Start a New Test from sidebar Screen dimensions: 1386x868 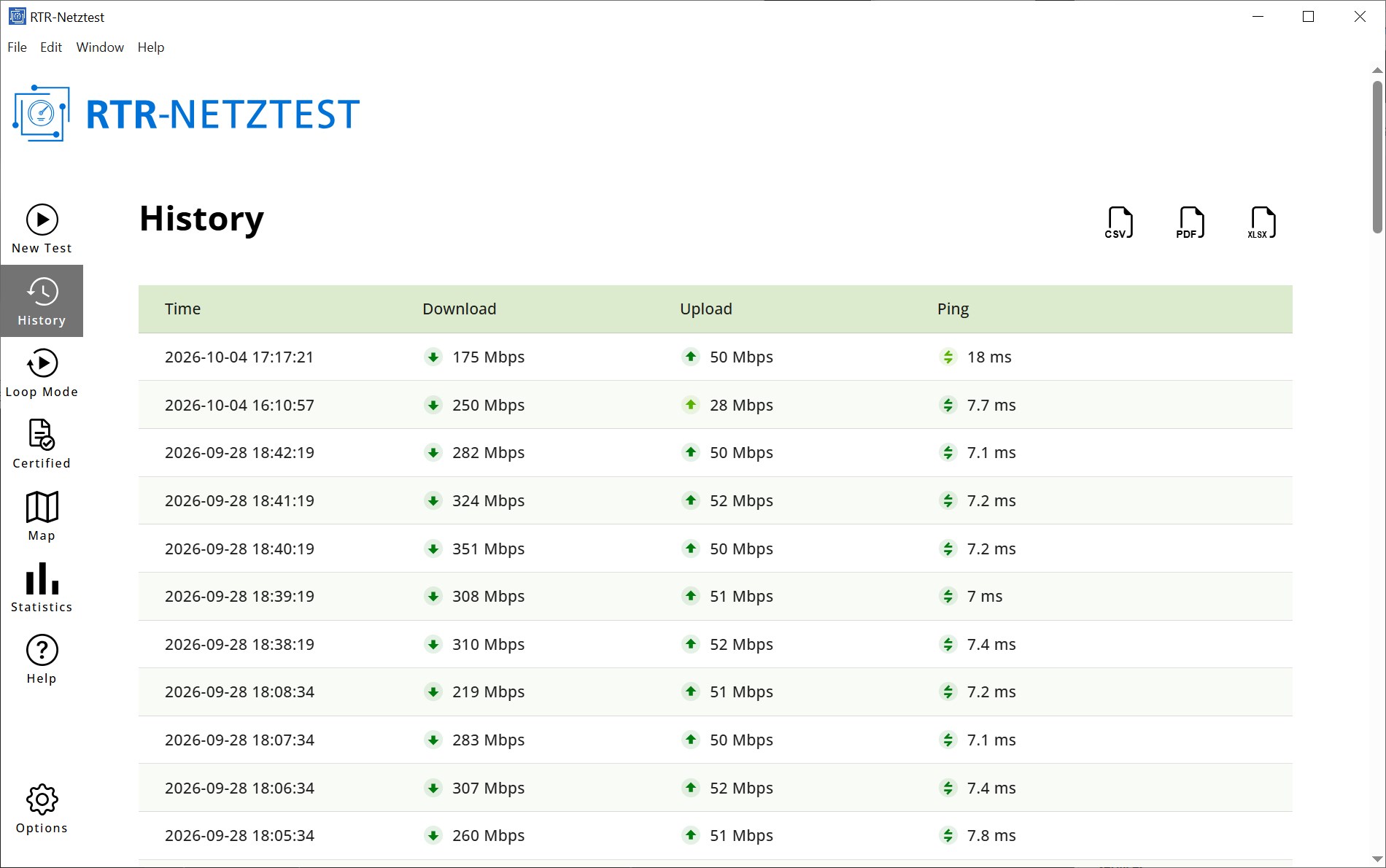tap(42, 229)
